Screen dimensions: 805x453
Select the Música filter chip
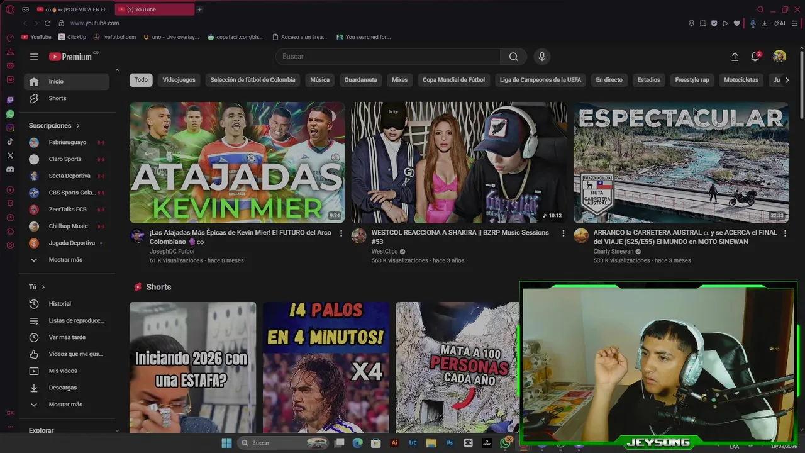[319, 80]
